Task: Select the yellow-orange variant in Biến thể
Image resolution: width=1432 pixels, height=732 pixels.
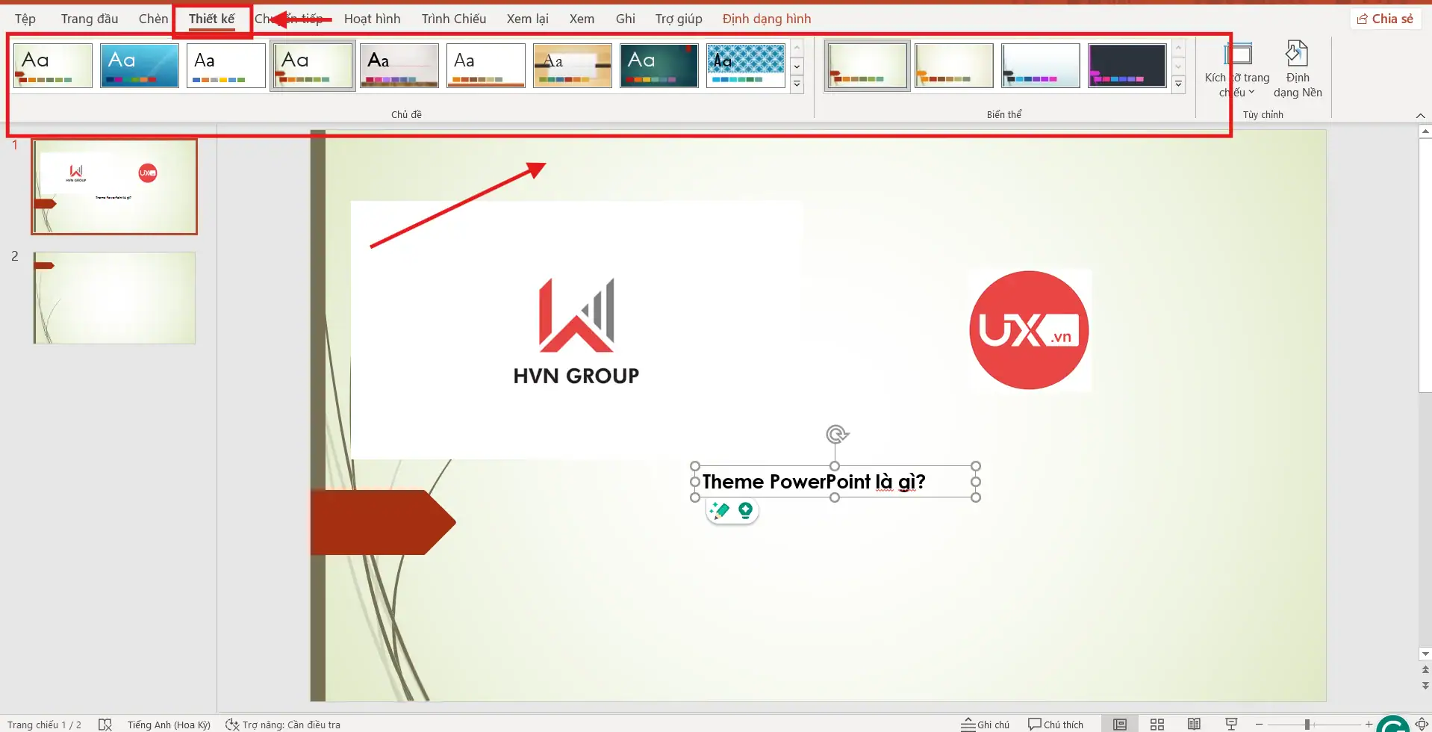Action: pyautogui.click(x=954, y=66)
